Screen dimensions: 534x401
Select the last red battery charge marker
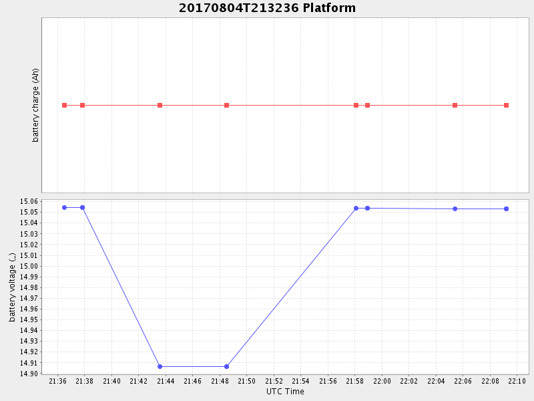pos(506,106)
